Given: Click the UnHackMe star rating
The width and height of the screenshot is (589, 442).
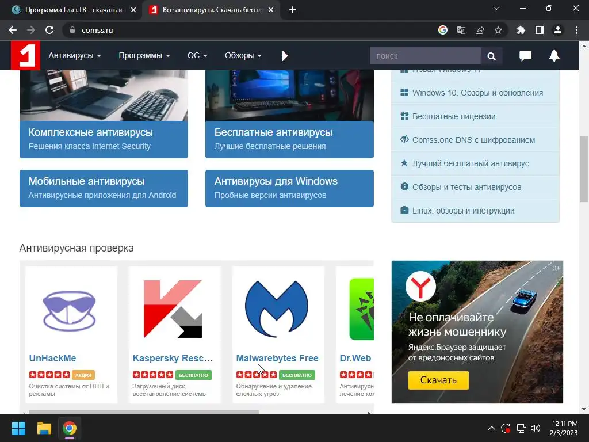Looking at the screenshot, I should (x=49, y=375).
